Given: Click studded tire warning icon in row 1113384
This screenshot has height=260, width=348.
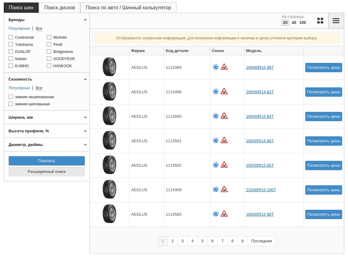Looking at the screenshot, I should click(224, 67).
